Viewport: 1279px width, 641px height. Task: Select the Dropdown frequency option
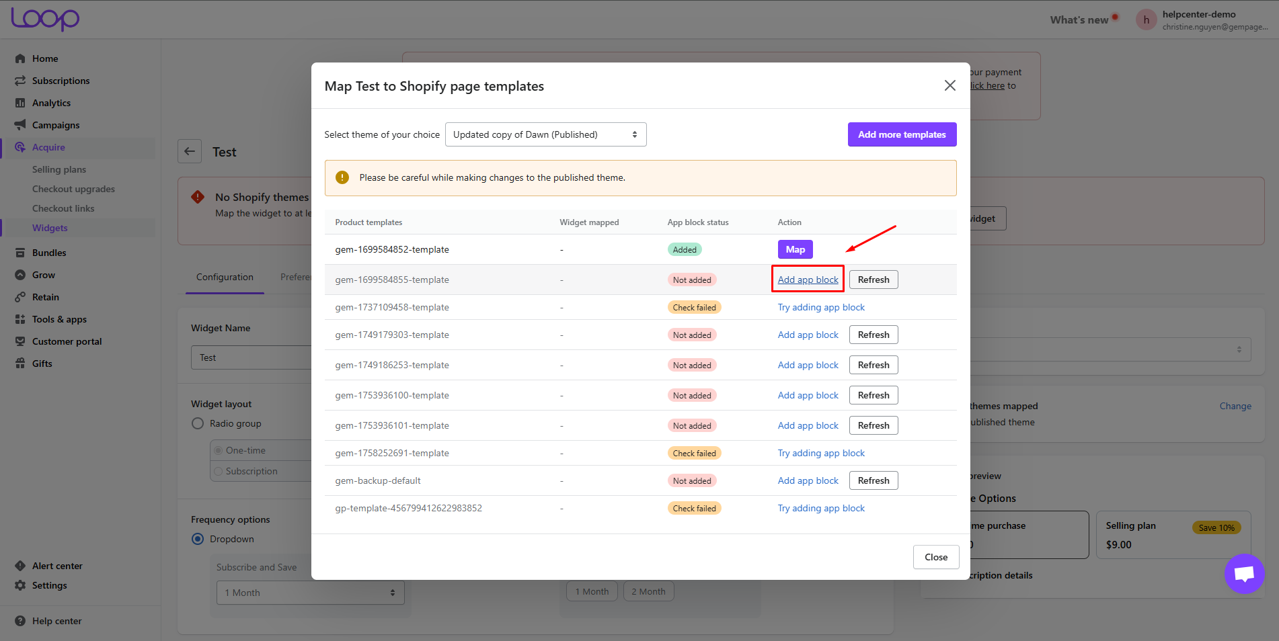(x=198, y=539)
